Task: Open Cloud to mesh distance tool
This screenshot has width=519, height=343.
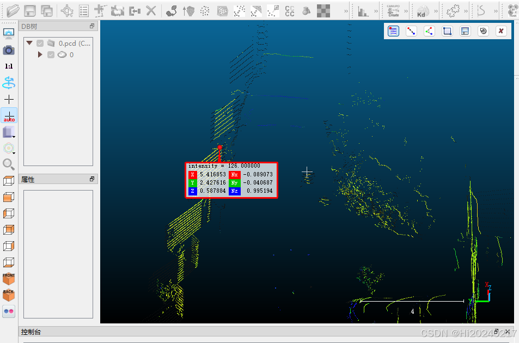Action: pyautogui.click(x=256, y=11)
